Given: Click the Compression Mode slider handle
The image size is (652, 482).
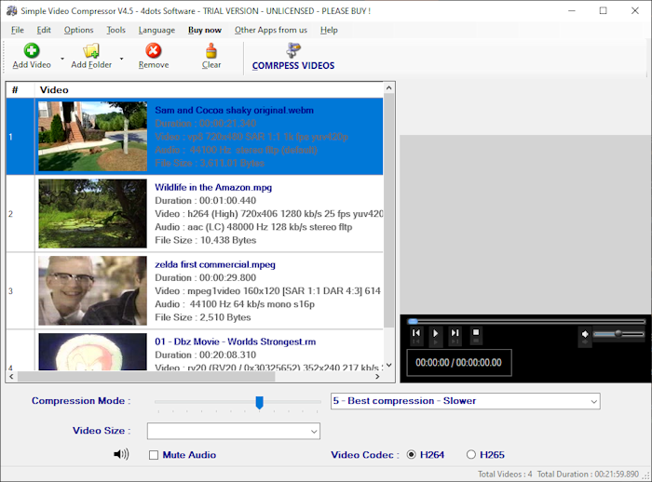Looking at the screenshot, I should 260,402.
